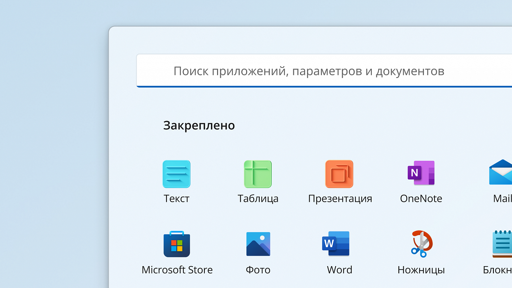
Task: Launch the Таблица spreadsheet icon
Action: coord(258,174)
